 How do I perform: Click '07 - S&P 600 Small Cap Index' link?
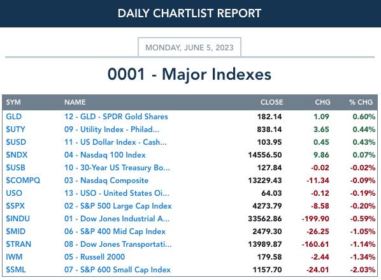coord(117,270)
